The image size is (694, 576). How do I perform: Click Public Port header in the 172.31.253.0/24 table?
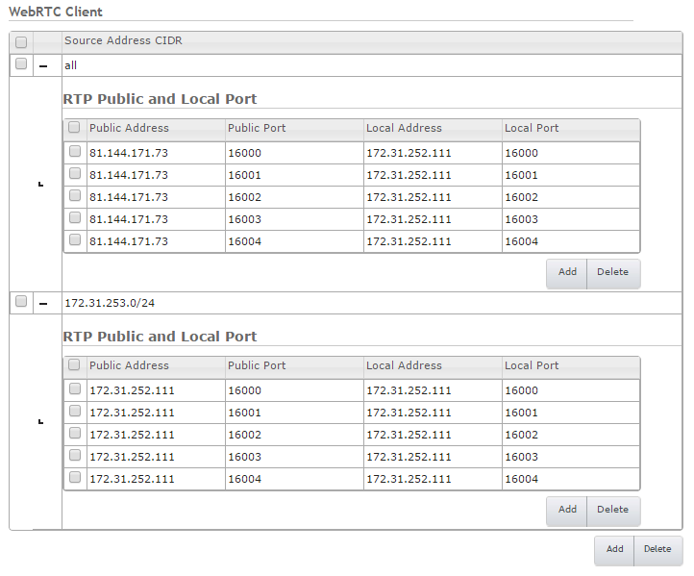[257, 365]
